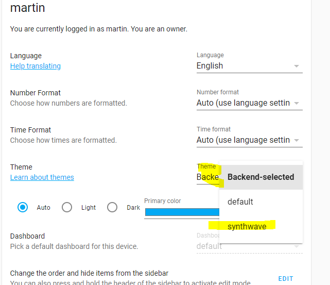
Task: Open the Language dropdown showing English
Action: (249, 62)
